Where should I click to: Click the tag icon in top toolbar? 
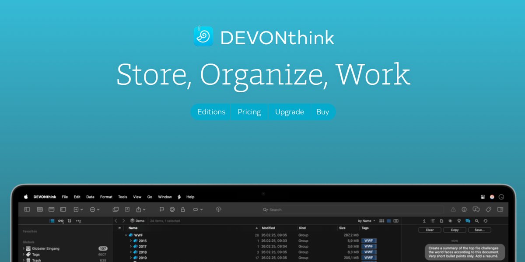489,210
